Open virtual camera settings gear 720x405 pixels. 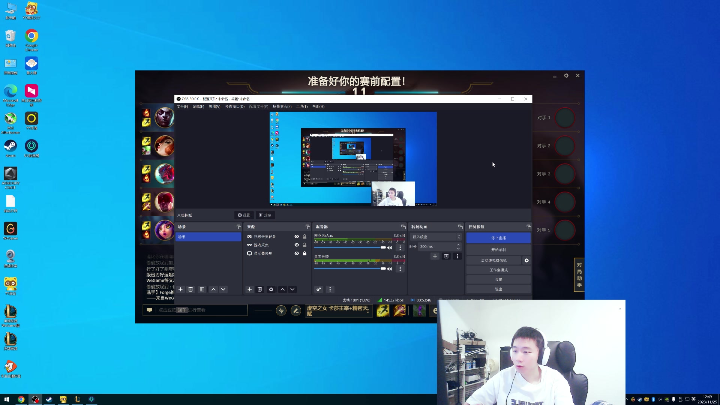pyautogui.click(x=526, y=261)
